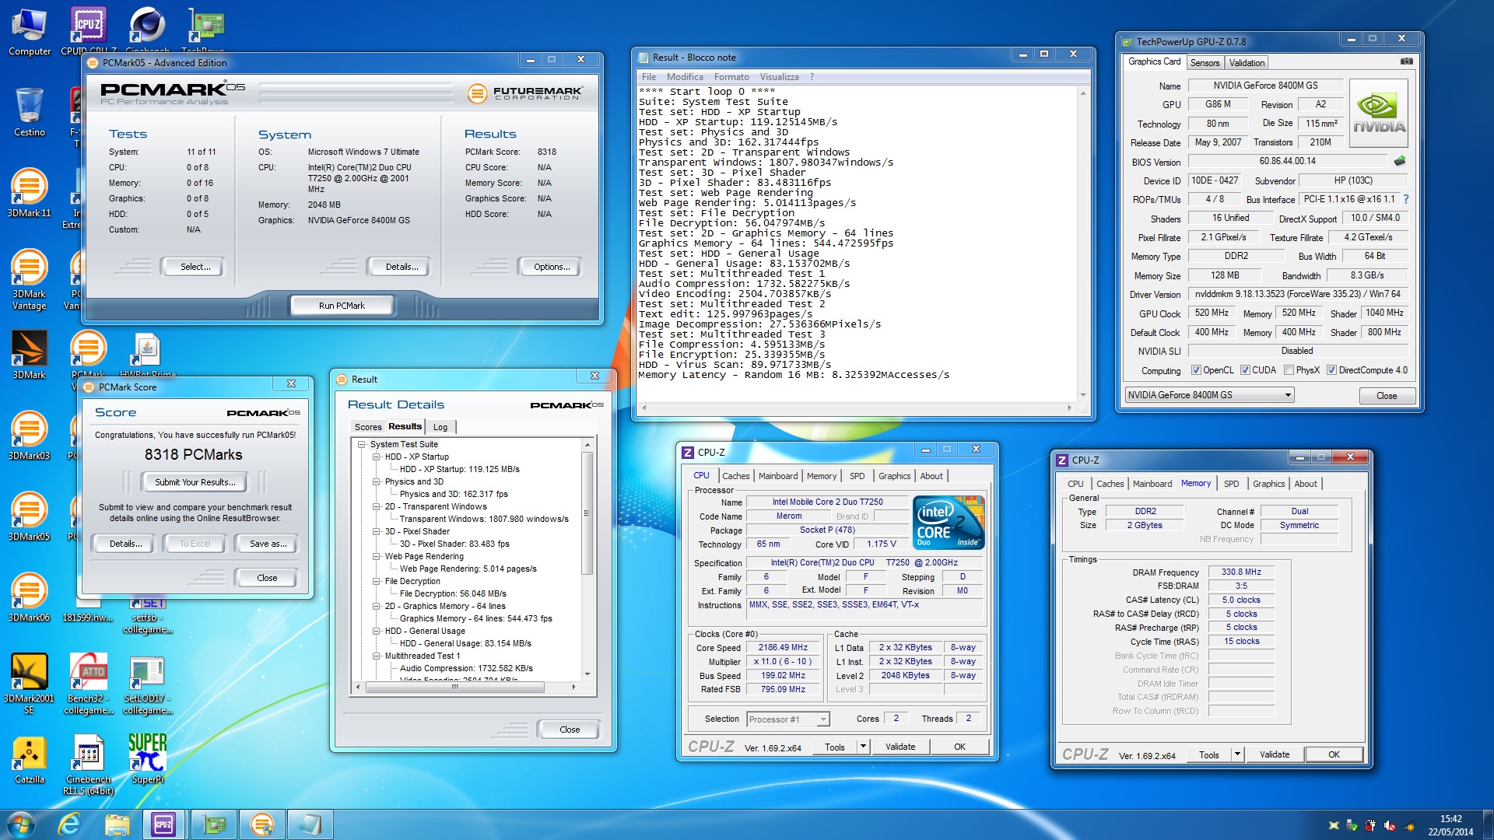
Task: Open the SetLOD17 collegamento shortcut
Action: (148, 684)
